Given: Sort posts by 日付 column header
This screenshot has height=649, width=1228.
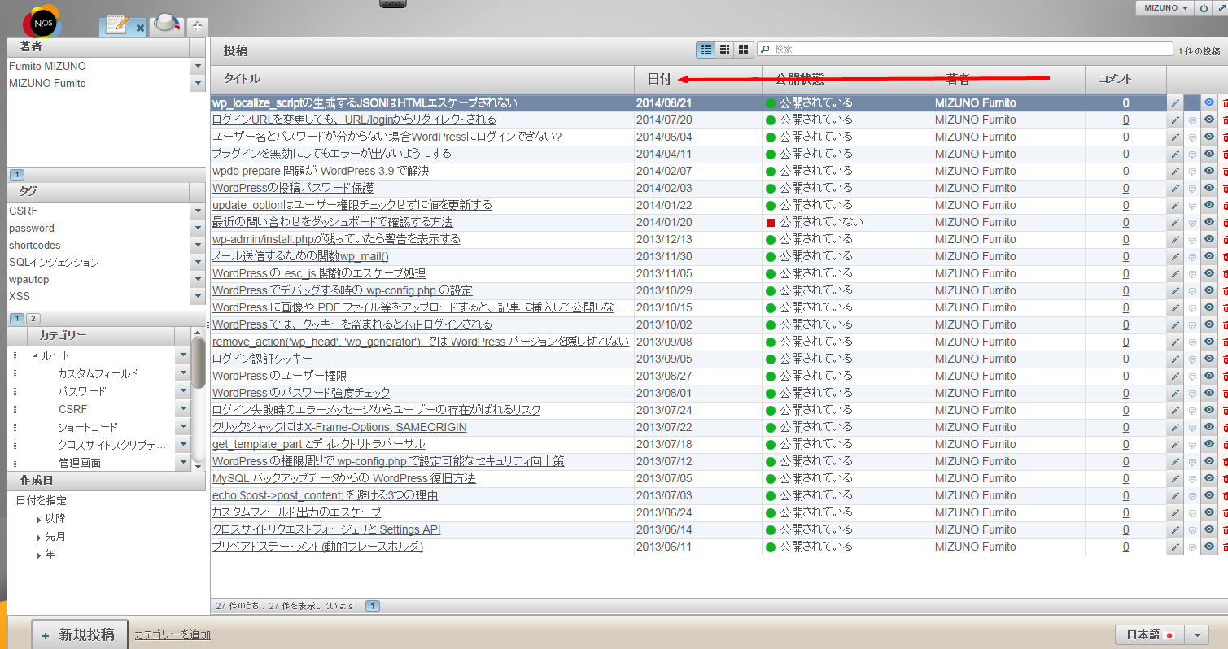Looking at the screenshot, I should tap(698, 79).
